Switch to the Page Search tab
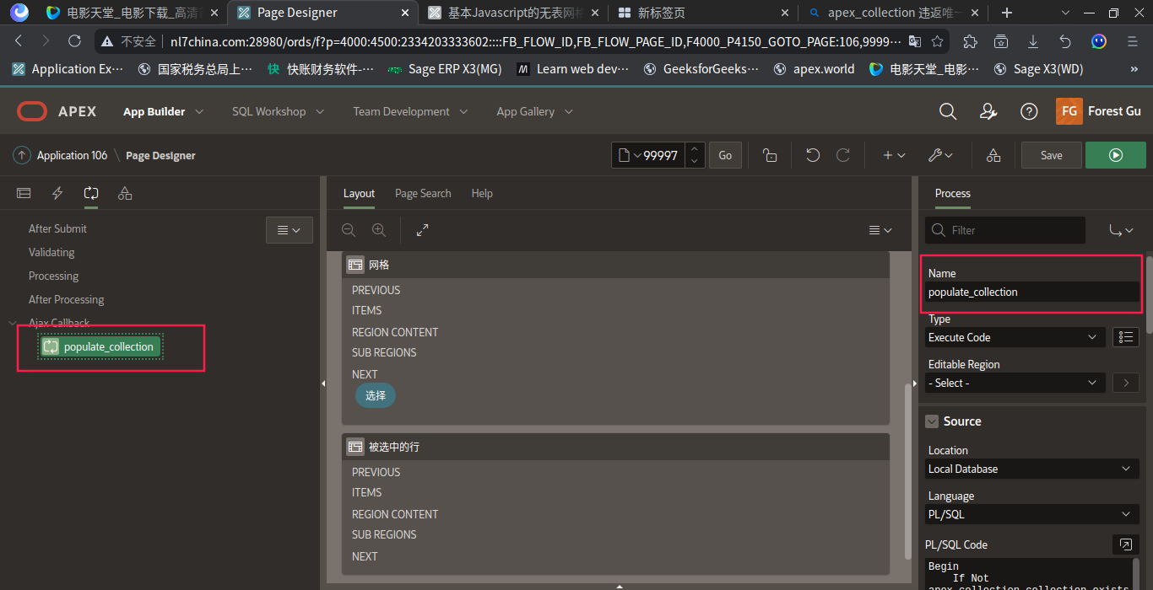 (423, 193)
